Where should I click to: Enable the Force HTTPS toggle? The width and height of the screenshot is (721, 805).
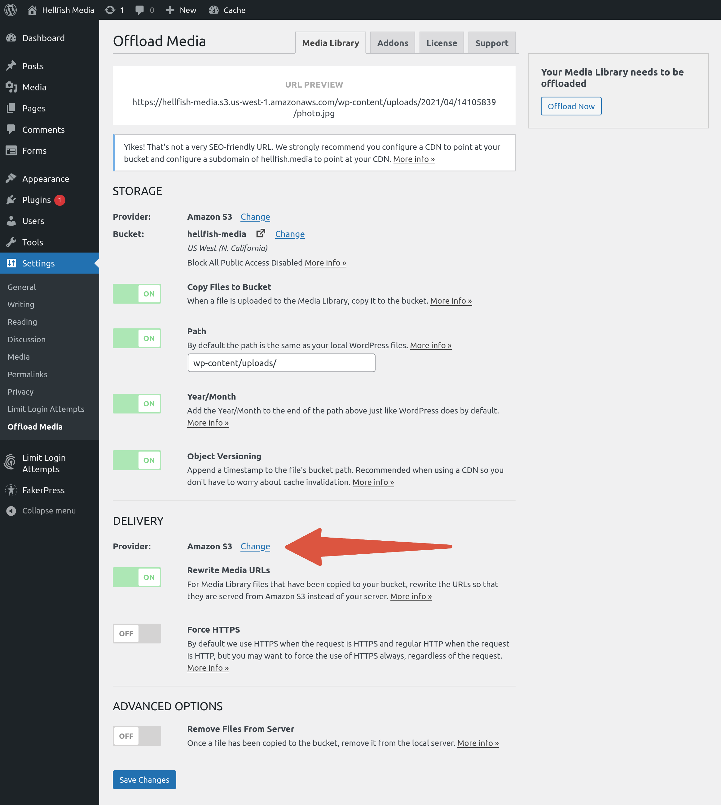tap(137, 633)
